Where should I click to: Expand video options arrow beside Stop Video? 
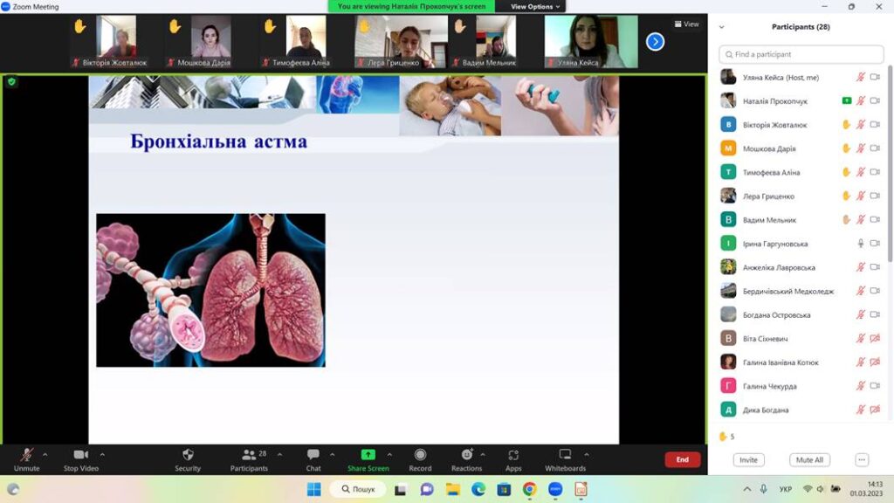[x=102, y=454]
